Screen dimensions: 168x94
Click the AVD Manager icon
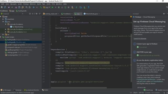click(x=72, y=7)
